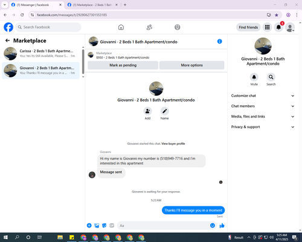
Task: Open the Facebook menu grid icon
Action: pyautogui.click(x=267, y=27)
